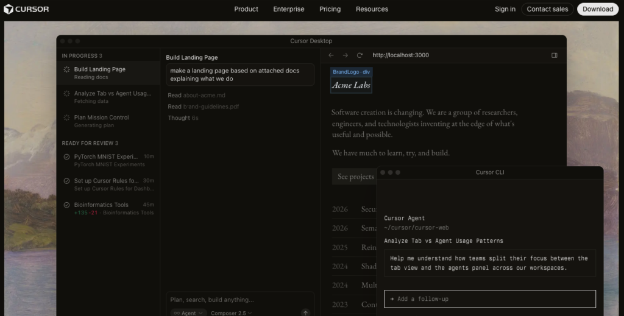Click the send arrow button
624x316 pixels.
coord(305,313)
